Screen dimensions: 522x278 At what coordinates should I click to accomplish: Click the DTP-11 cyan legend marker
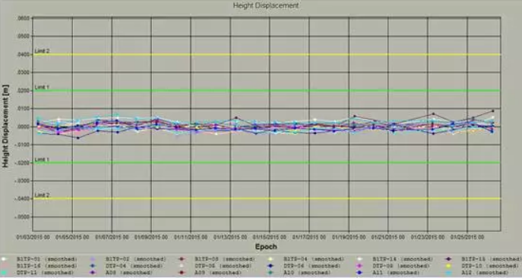click(4, 273)
